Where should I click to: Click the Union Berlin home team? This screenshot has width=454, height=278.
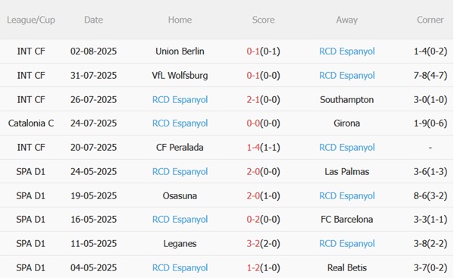180,52
